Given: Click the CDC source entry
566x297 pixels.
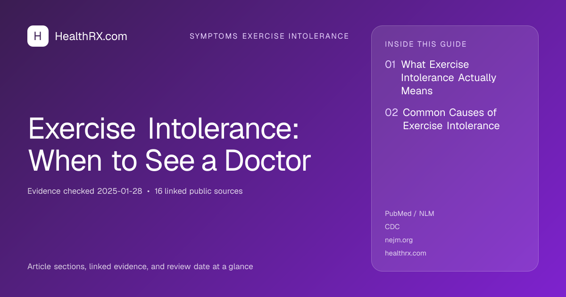Looking at the screenshot, I should [392, 227].
